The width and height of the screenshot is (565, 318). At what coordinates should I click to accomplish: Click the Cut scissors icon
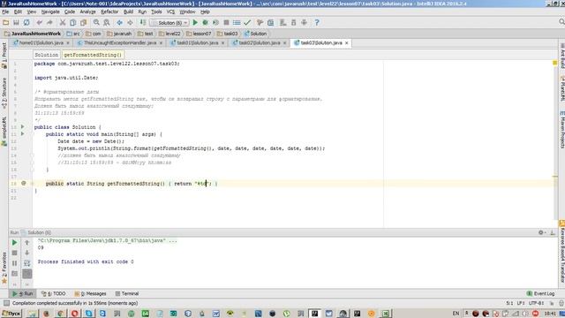point(63,22)
